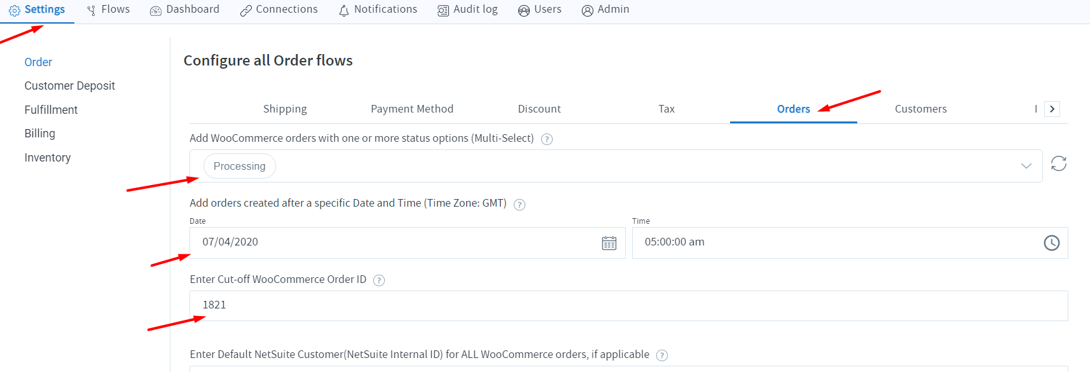The width and height of the screenshot is (1090, 372).
Task: Switch to the Payment Method tab
Action: click(412, 109)
